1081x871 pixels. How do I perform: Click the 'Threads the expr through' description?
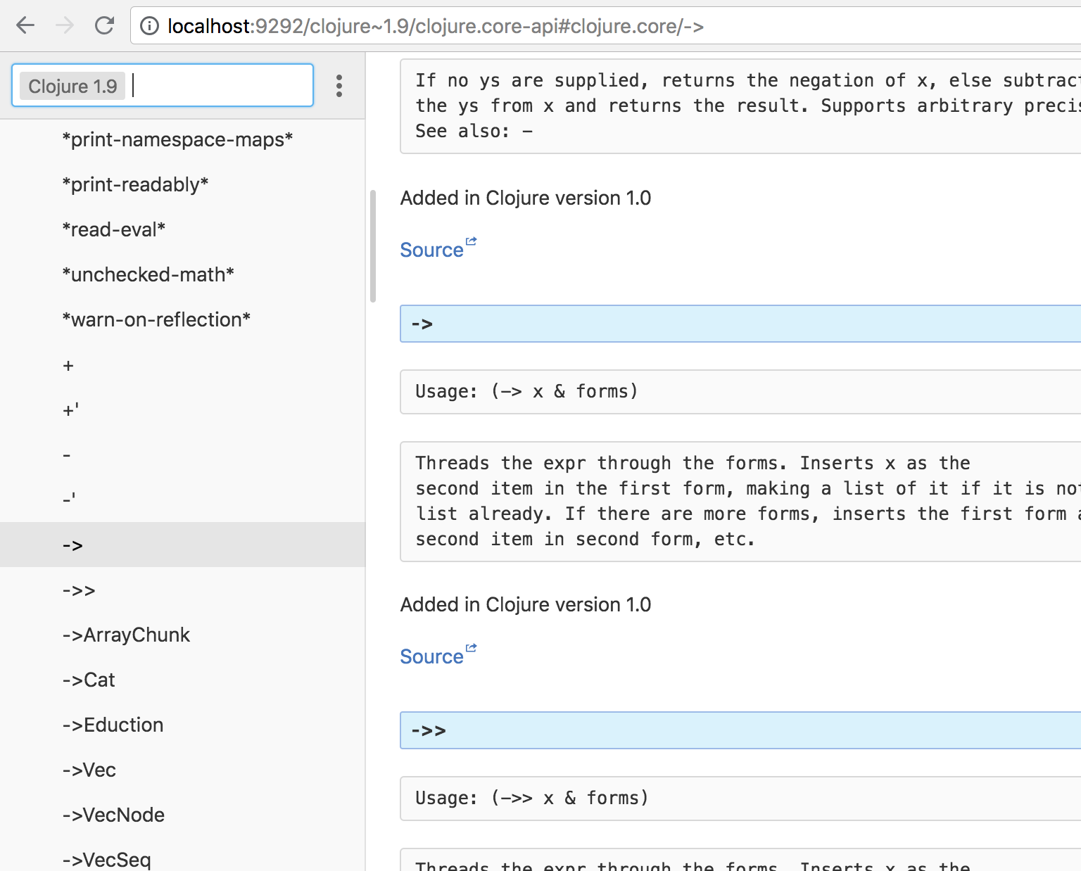(x=740, y=502)
